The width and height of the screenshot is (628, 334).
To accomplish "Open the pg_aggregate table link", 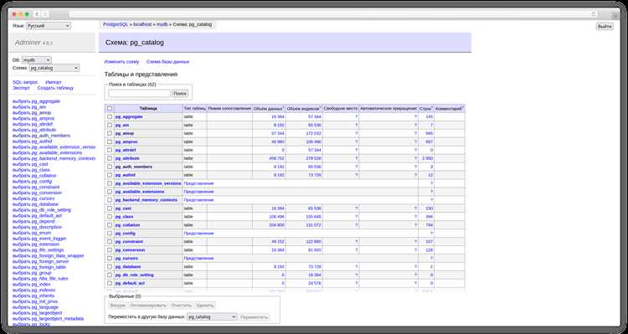I will point(129,116).
